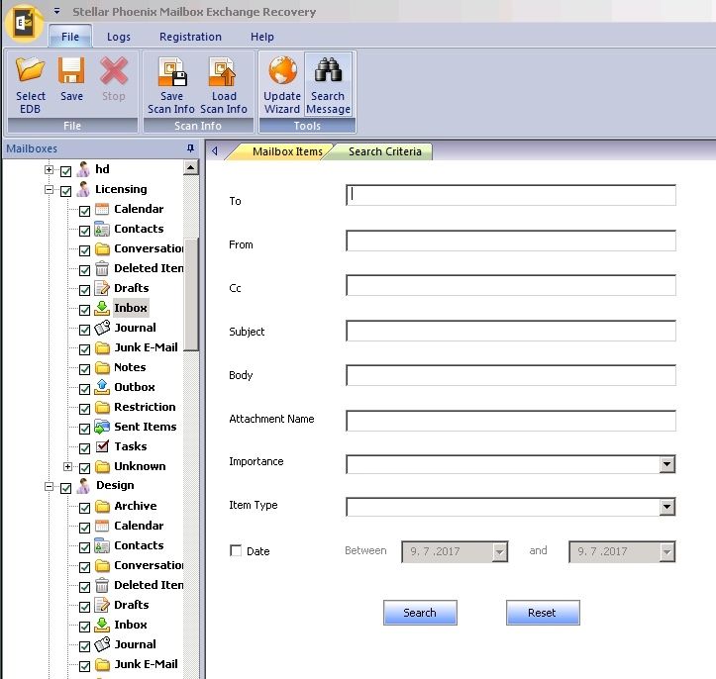Click the Search button
The image size is (716, 679).
click(x=420, y=613)
